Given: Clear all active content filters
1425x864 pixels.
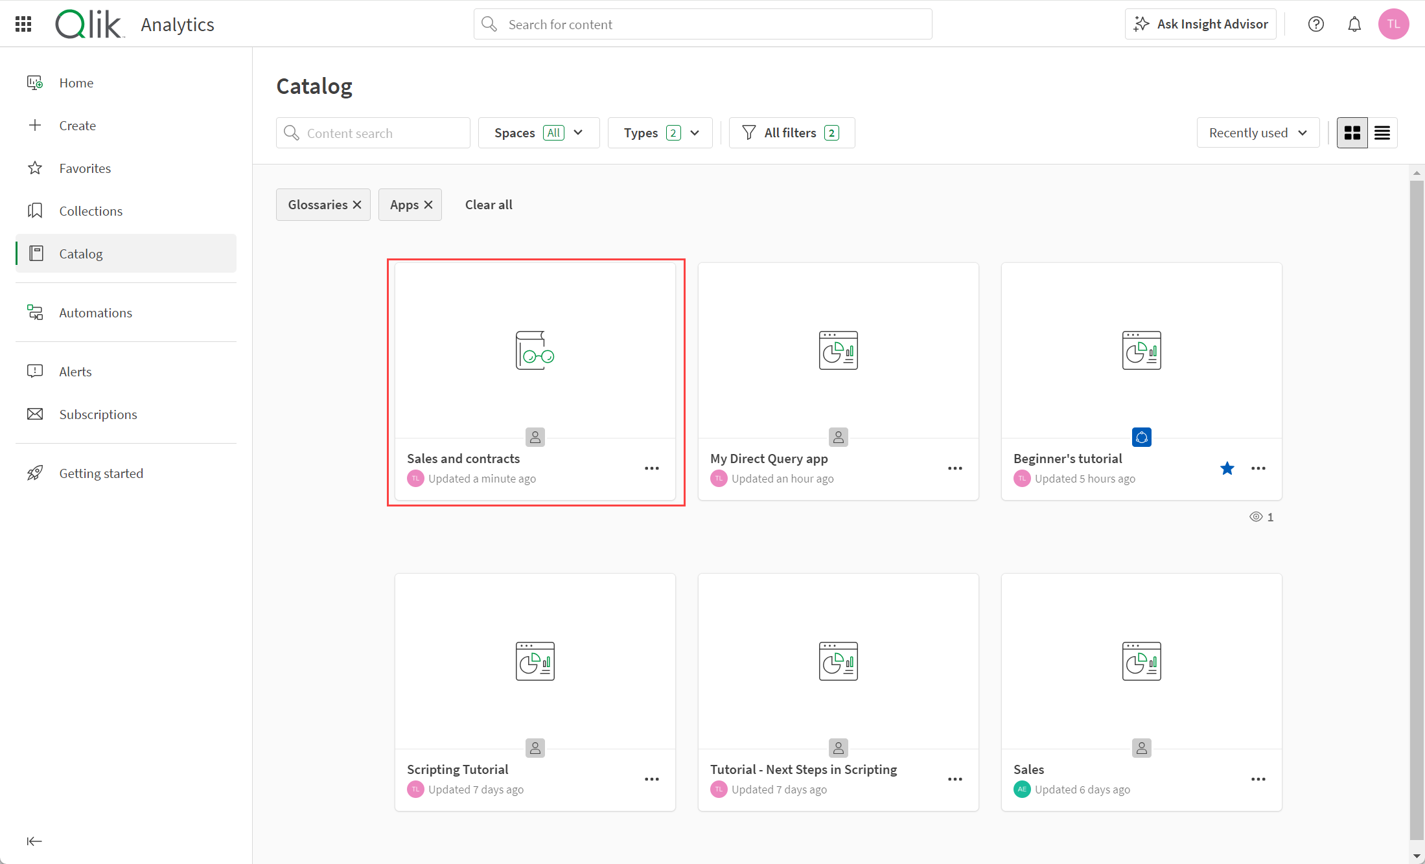Looking at the screenshot, I should coord(487,203).
